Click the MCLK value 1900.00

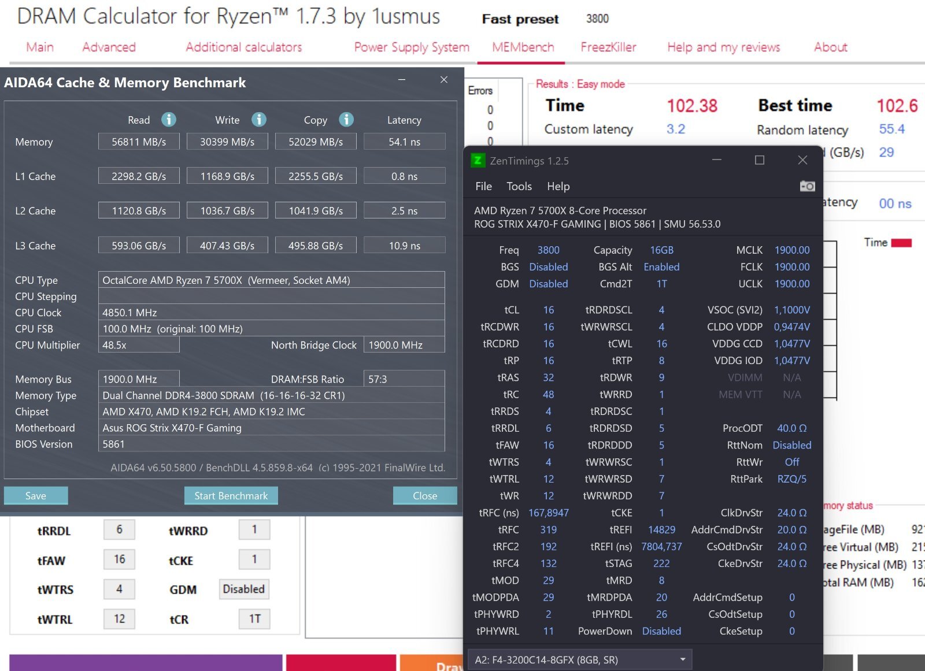(x=792, y=250)
